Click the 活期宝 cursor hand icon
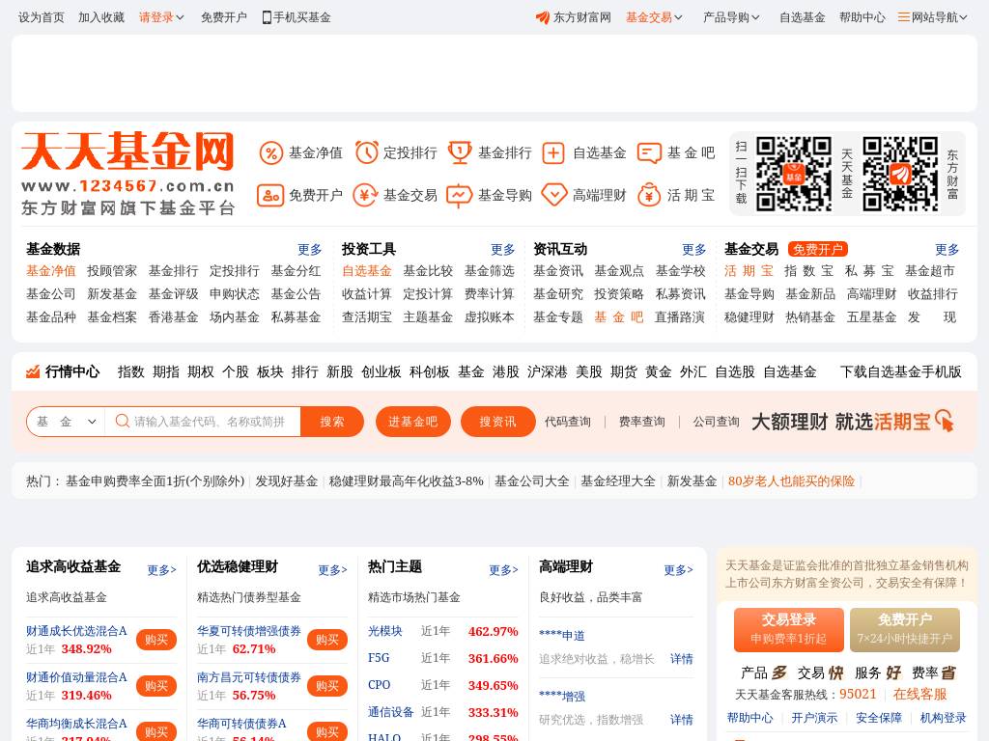 pyautogui.click(x=945, y=421)
